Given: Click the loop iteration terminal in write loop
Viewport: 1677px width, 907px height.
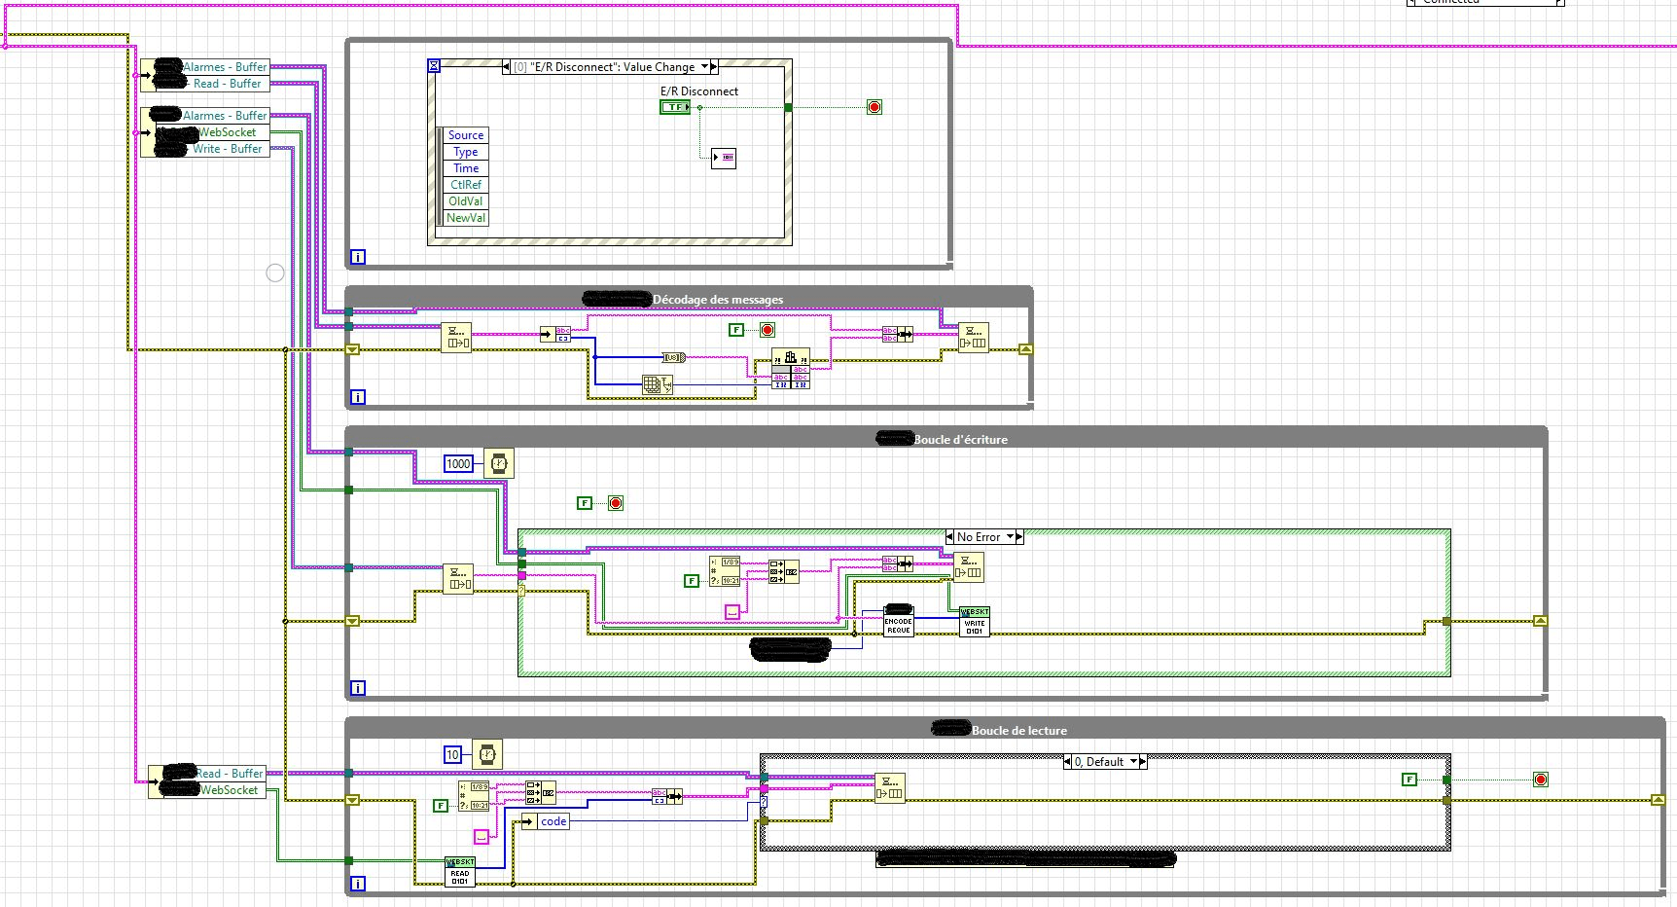Looking at the screenshot, I should tap(358, 687).
